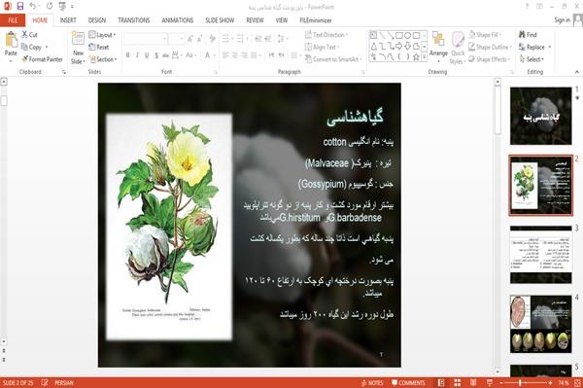
Task: Click the cotton plant illustration on slide
Action: (169, 227)
